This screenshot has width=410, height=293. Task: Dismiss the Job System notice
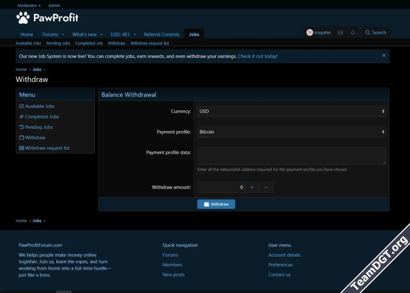tap(384, 55)
